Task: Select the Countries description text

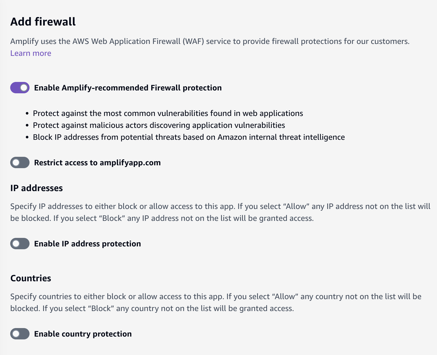Action: [216, 302]
